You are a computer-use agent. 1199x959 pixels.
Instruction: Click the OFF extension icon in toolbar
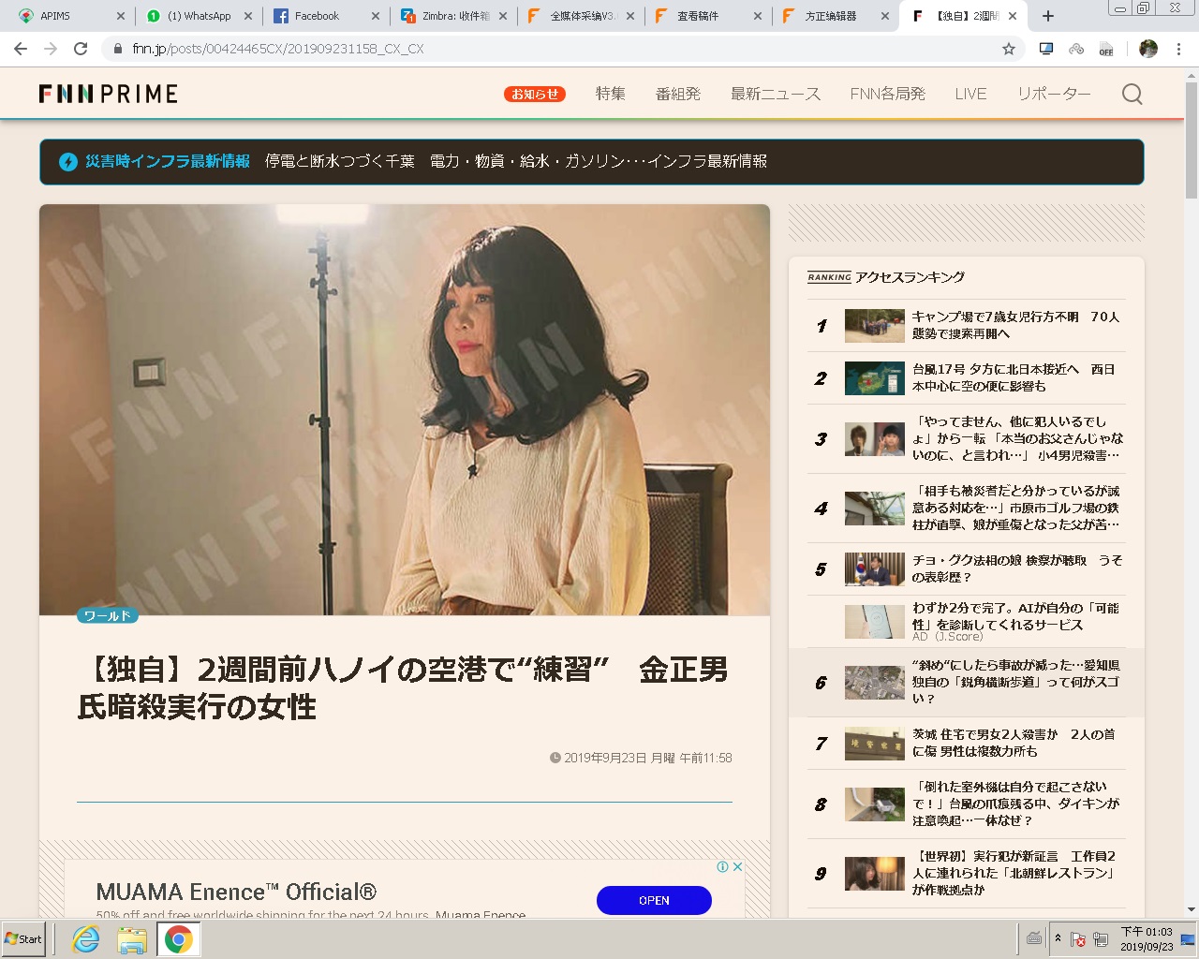(1106, 49)
